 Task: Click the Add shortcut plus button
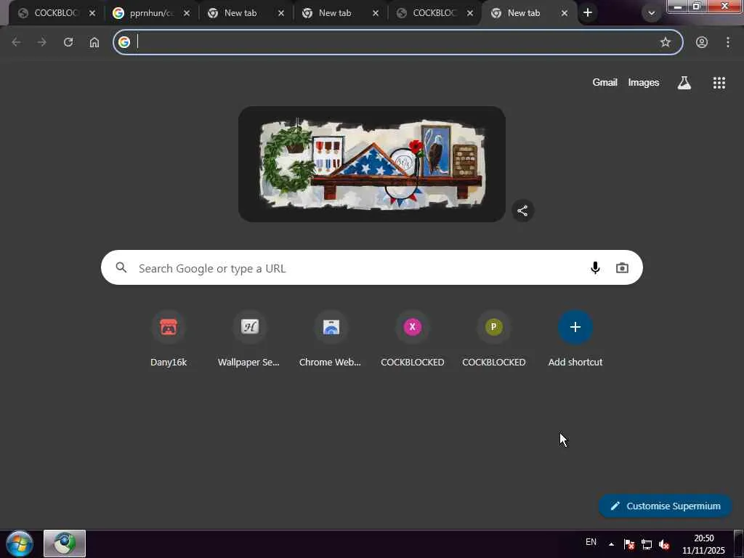pyautogui.click(x=575, y=327)
